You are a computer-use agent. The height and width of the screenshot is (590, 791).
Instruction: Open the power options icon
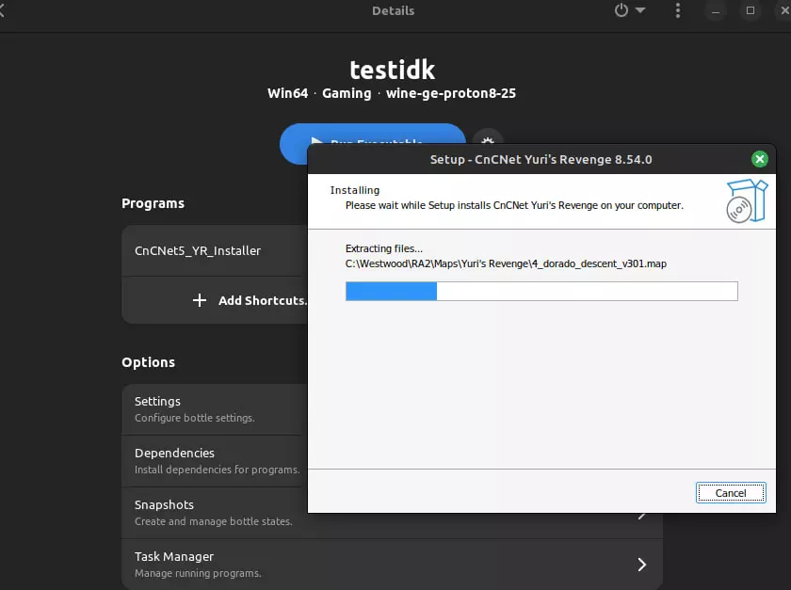tap(621, 10)
